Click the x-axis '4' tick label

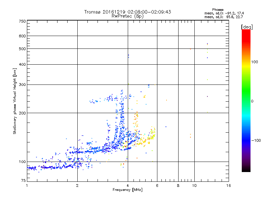pyautogui.click(x=128, y=186)
